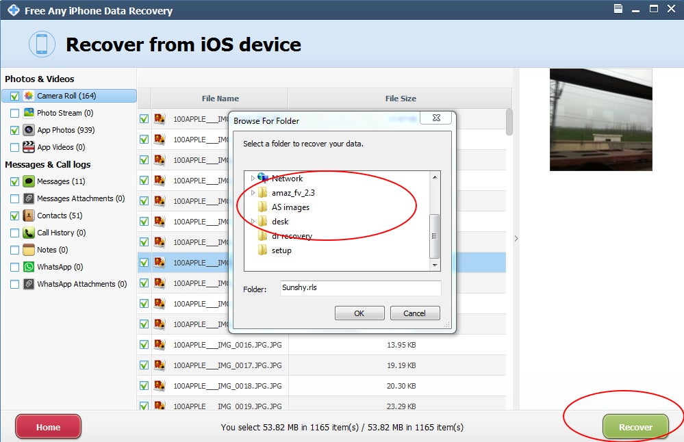Image resolution: width=684 pixels, height=442 pixels.
Task: Select Contacts (51) category
Action: [60, 216]
